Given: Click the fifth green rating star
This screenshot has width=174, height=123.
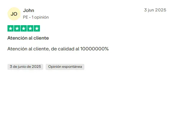Looking at the screenshot, I should click(37, 28).
